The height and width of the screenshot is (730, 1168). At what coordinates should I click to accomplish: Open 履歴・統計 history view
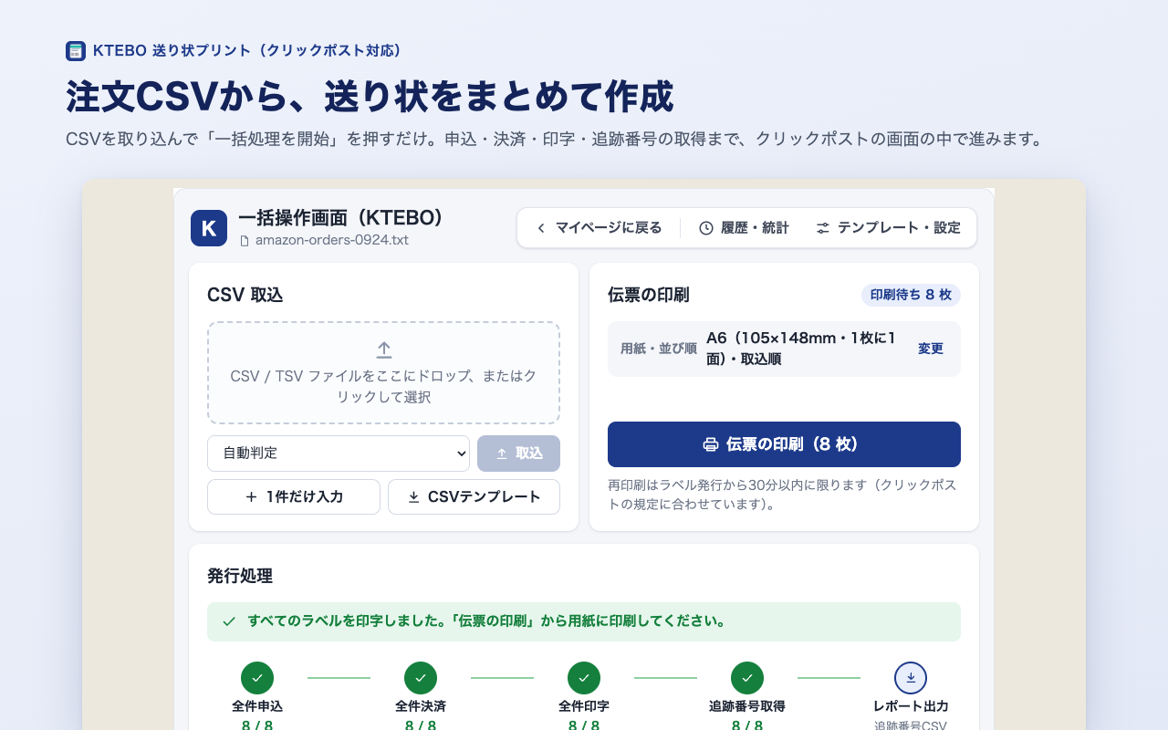click(x=744, y=228)
